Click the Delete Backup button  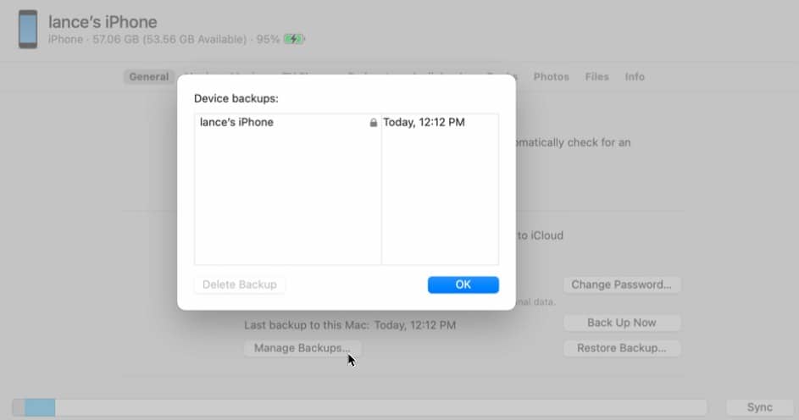[240, 285]
